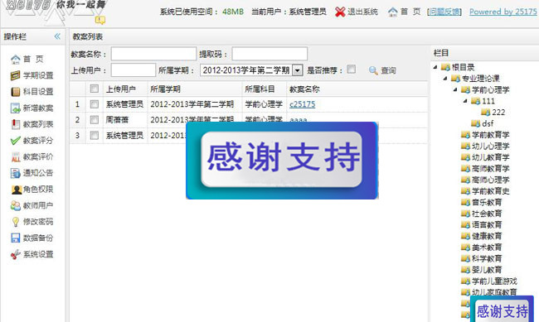The image size is (539, 322).
Task: Click the 教师用户 users icon
Action: pyautogui.click(x=16, y=205)
